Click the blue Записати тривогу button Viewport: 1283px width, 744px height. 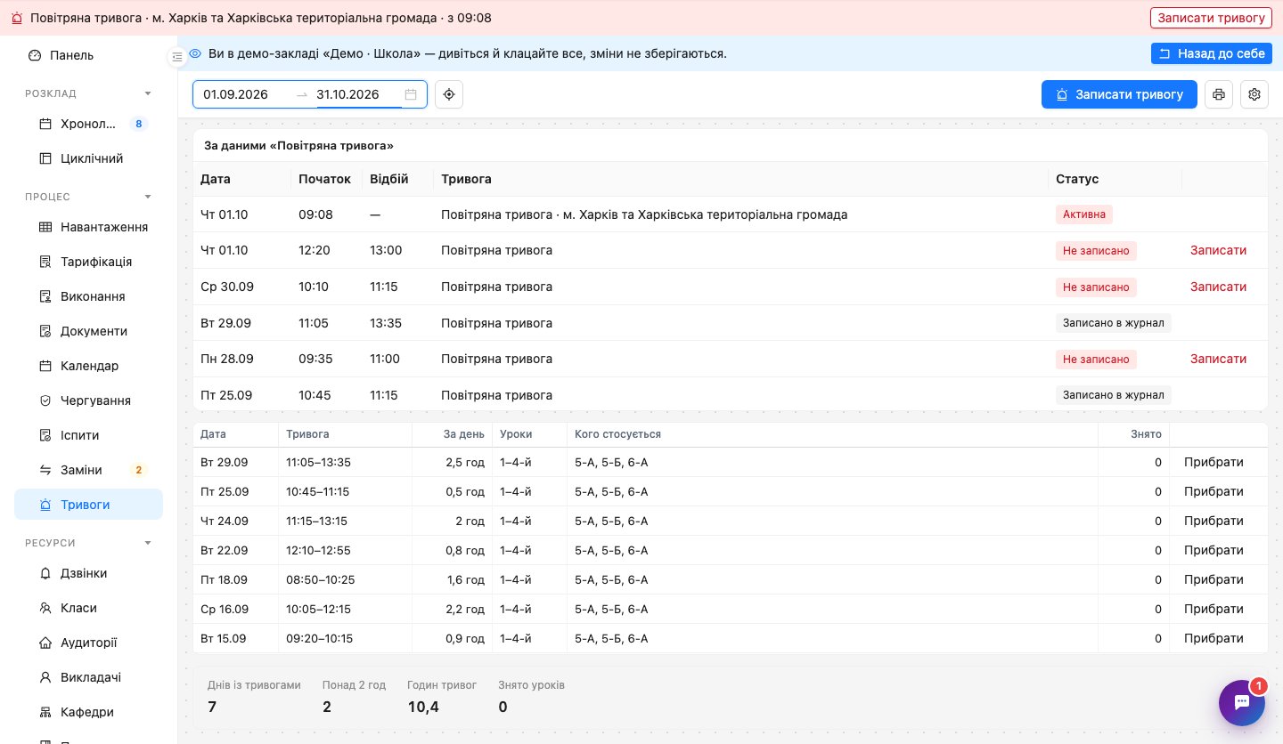1119,94
